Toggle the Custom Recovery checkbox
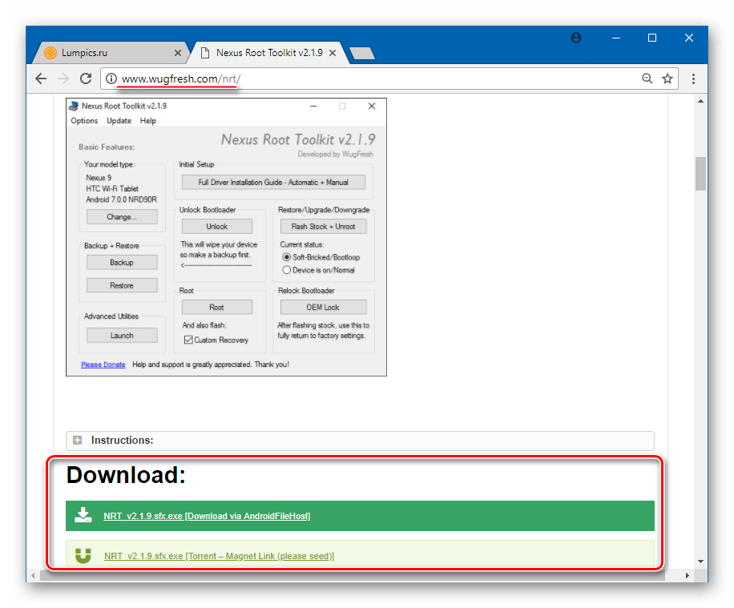734x608 pixels. (188, 340)
